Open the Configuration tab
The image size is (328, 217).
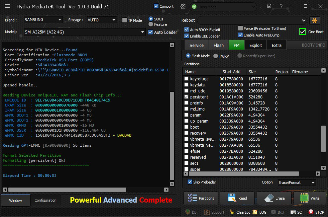click(45, 200)
